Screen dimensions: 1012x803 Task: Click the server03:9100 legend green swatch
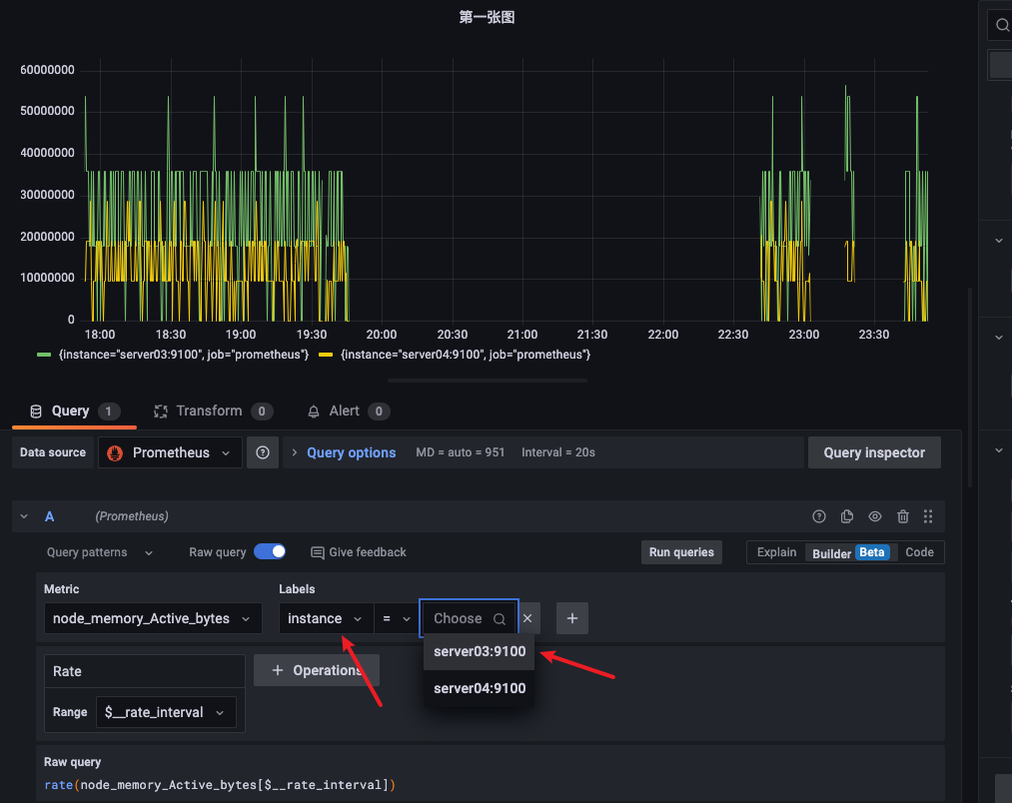tap(44, 355)
